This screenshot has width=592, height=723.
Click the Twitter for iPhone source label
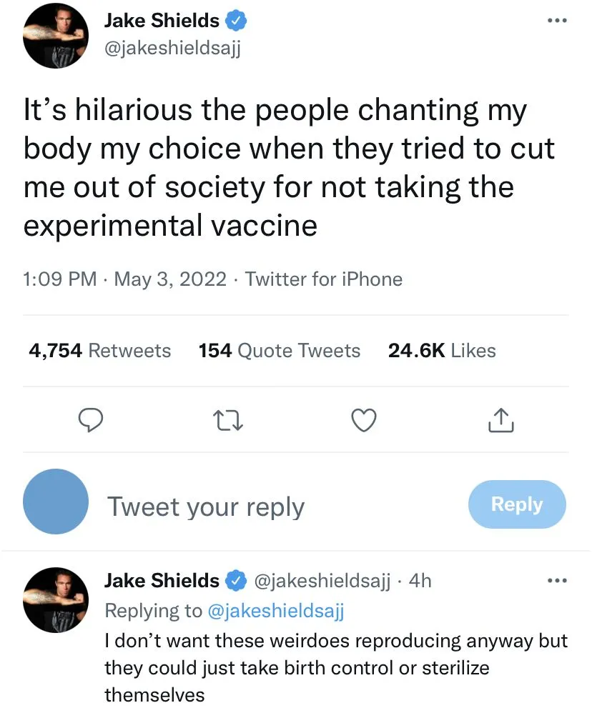[x=324, y=279]
